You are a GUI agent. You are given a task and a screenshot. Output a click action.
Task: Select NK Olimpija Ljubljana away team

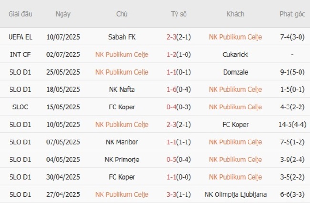[x=236, y=194]
